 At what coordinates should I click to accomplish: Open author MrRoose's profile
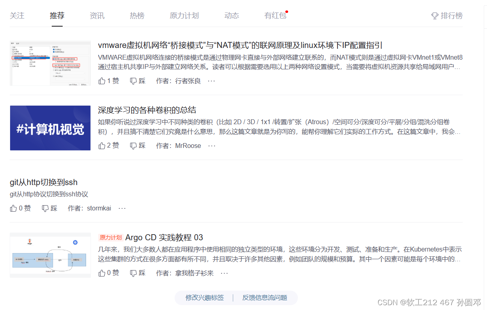(x=188, y=146)
